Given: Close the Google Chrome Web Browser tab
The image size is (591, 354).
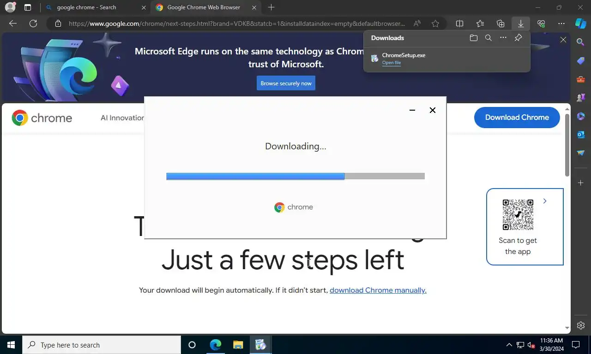Looking at the screenshot, I should point(254,7).
